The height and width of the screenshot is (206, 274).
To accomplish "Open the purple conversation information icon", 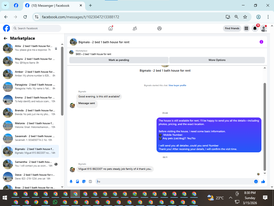I will click(x=261, y=42).
